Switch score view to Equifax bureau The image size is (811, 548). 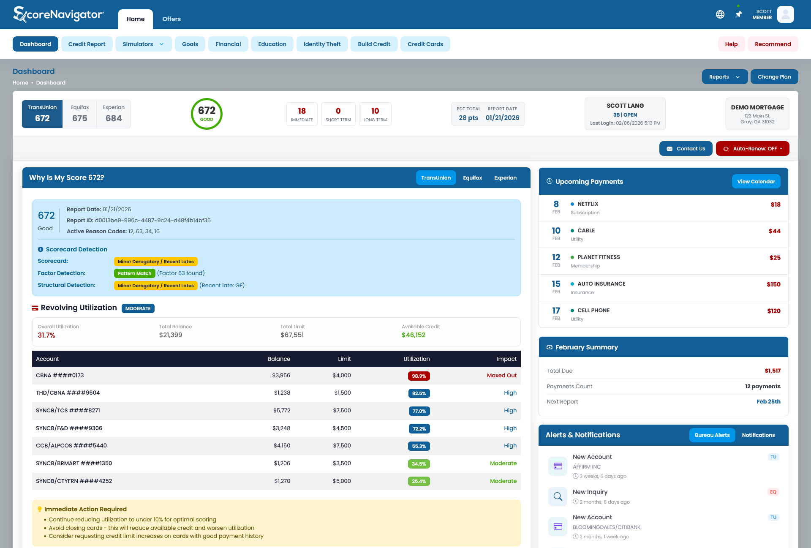tap(472, 177)
